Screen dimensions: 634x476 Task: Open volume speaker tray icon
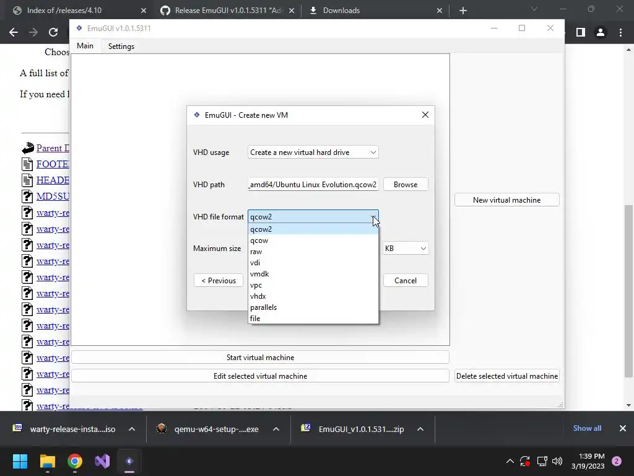557,461
